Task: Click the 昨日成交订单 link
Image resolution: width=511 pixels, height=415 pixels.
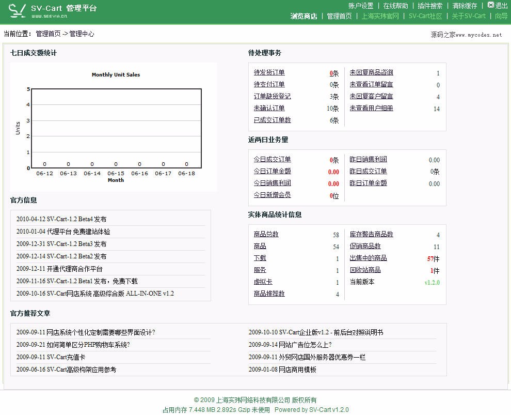Action: click(368, 171)
